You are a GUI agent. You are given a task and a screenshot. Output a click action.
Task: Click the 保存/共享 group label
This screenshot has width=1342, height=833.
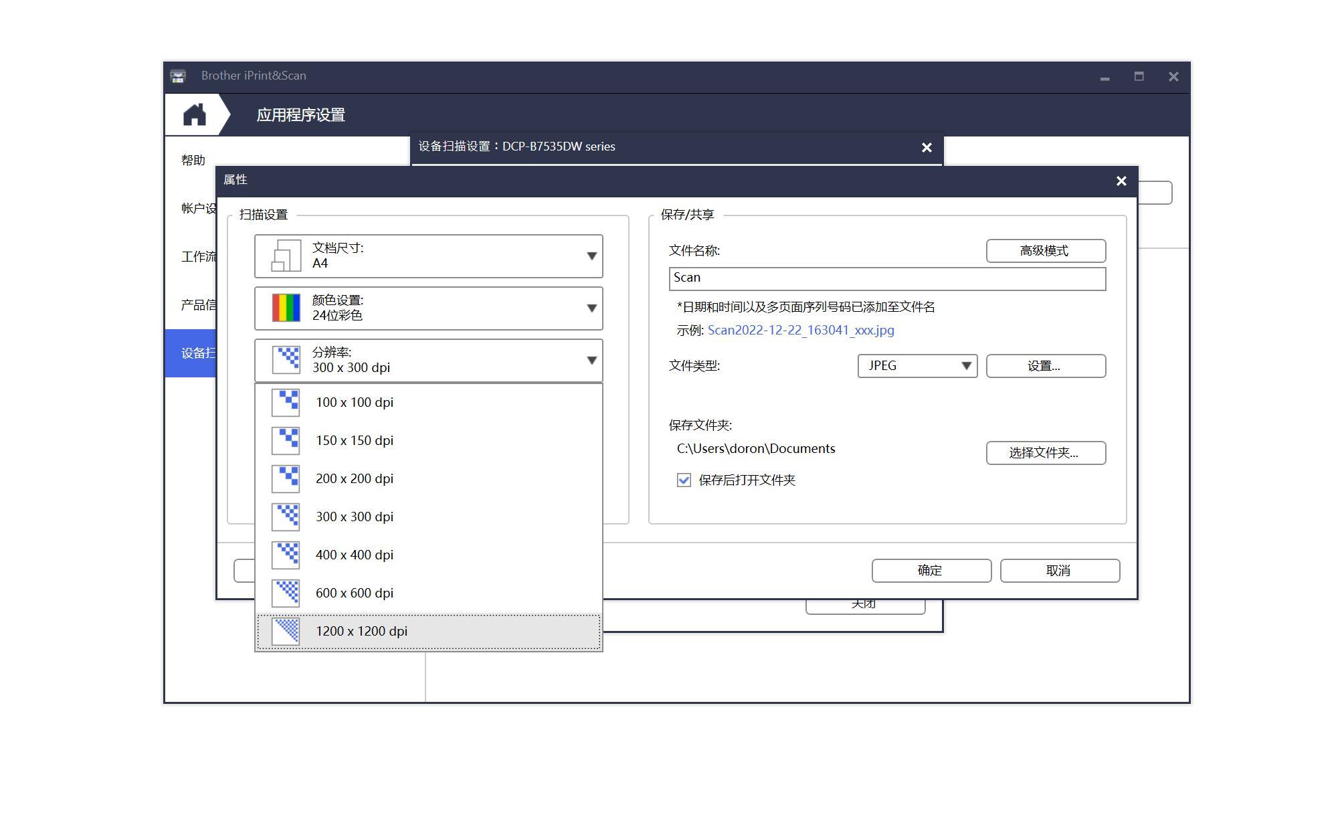(687, 215)
